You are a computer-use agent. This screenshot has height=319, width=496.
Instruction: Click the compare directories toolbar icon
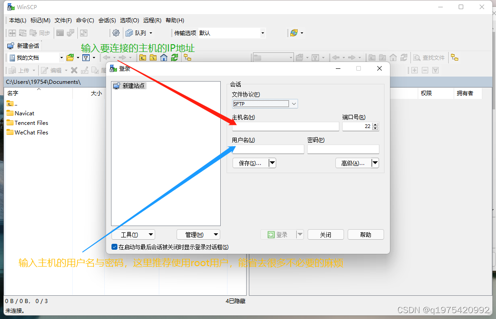click(x=12, y=33)
